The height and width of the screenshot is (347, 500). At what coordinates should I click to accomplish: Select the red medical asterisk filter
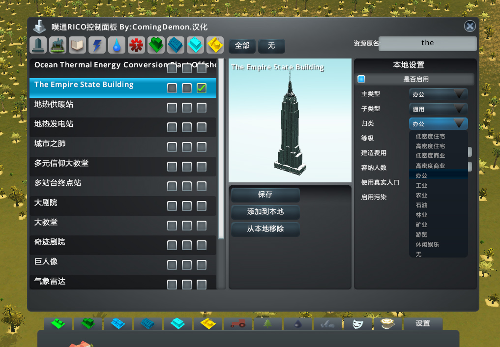[x=137, y=45]
